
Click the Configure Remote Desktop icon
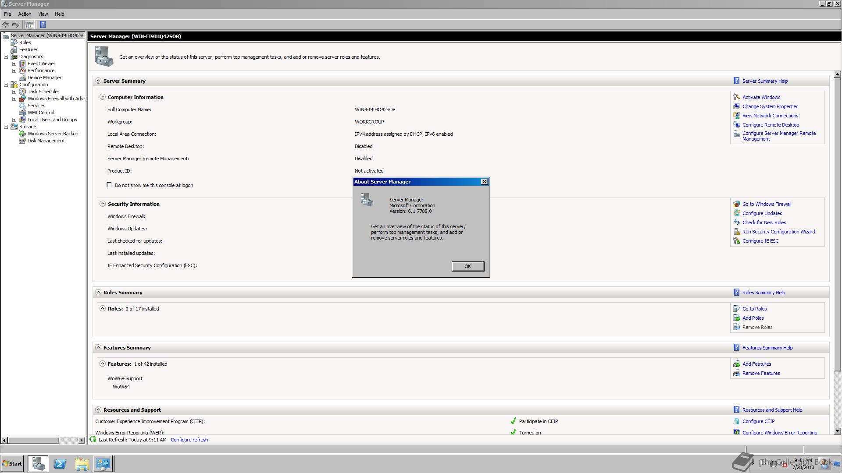click(x=737, y=124)
